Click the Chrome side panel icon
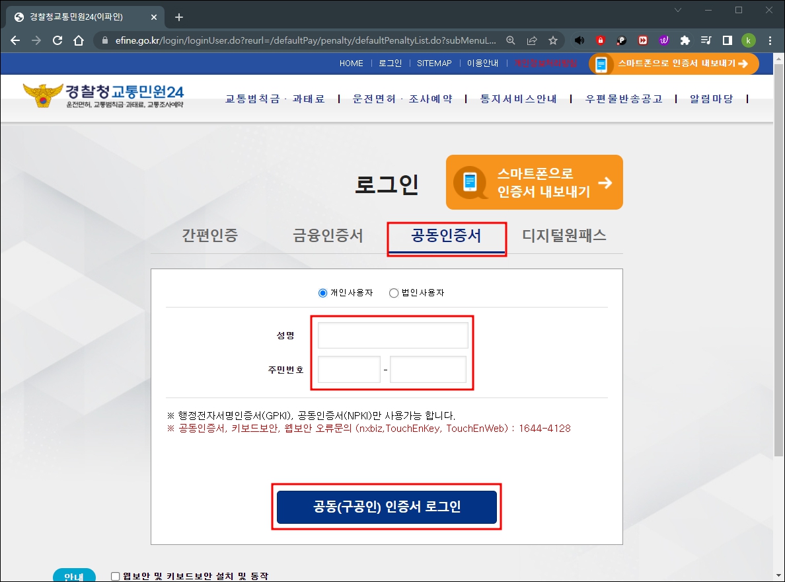 point(727,40)
